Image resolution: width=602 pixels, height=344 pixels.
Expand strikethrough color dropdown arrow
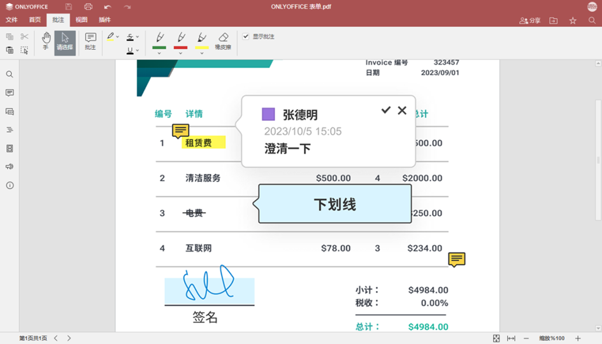[x=138, y=37]
